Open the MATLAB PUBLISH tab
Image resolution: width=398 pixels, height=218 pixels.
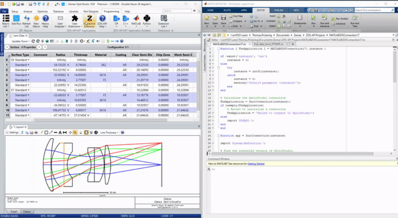point(279,10)
